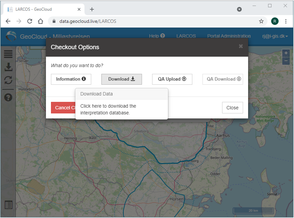Zoom in the map with plus
294x218 pixels.
286,53
